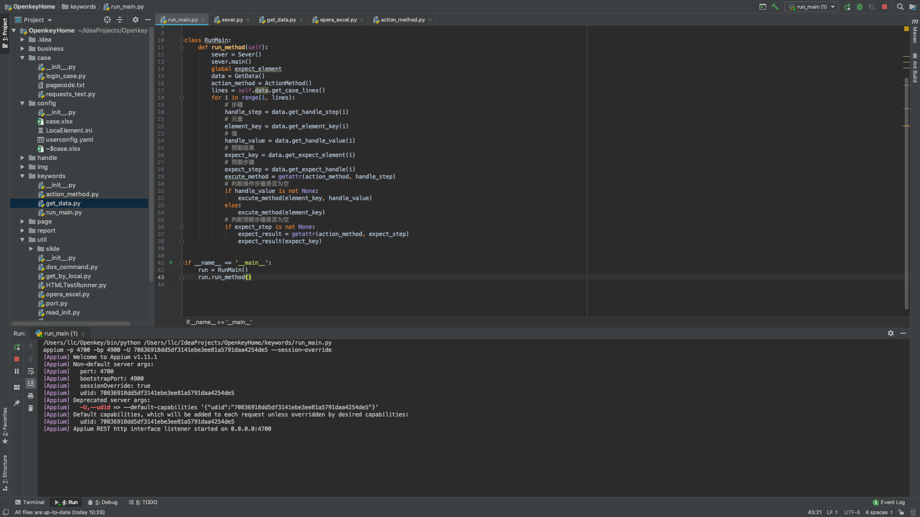Click the editor vertical scrollbar

pyautogui.click(x=906, y=193)
